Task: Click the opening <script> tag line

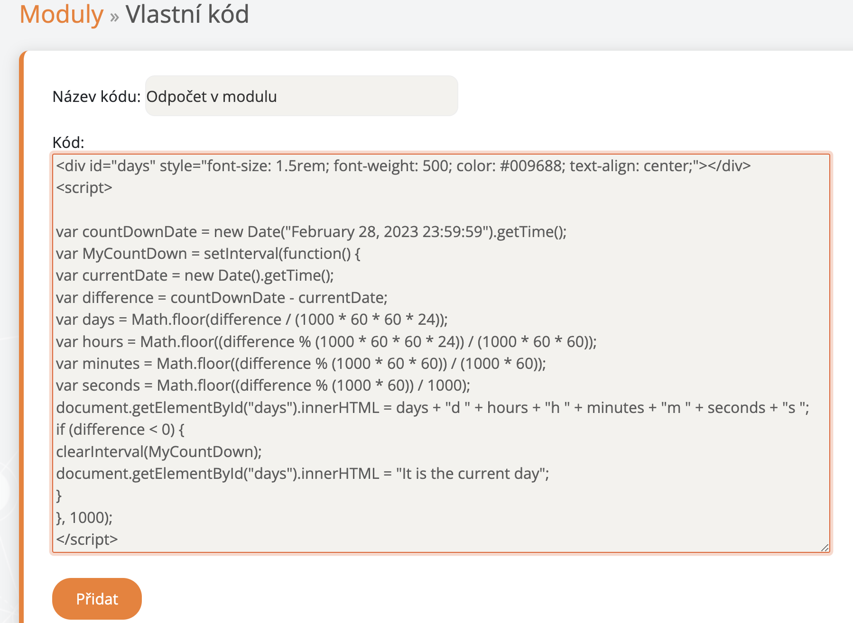Action: point(84,188)
